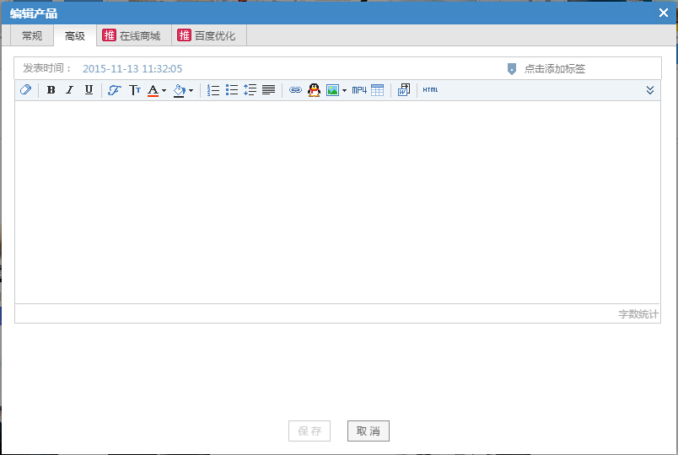Open the insert image dropdown arrow
The image size is (678, 455).
(344, 91)
